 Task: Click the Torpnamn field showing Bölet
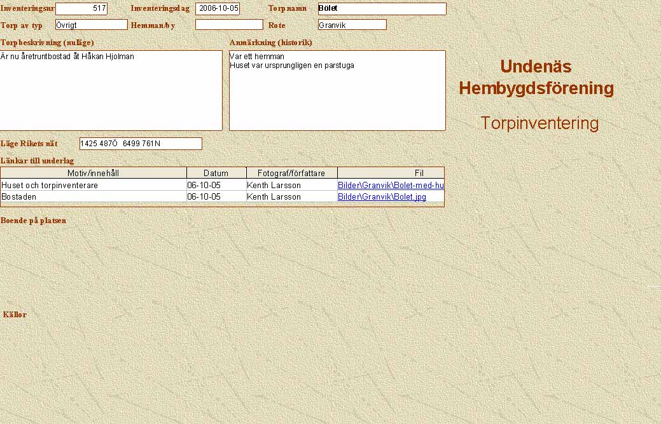[382, 9]
